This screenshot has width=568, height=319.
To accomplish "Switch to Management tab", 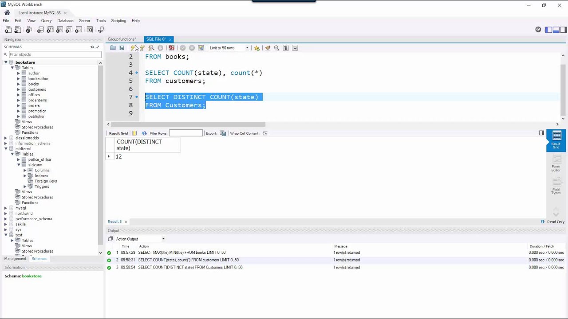I will click(16, 259).
